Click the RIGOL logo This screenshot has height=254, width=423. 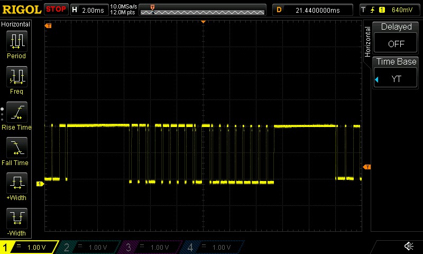[21, 9]
